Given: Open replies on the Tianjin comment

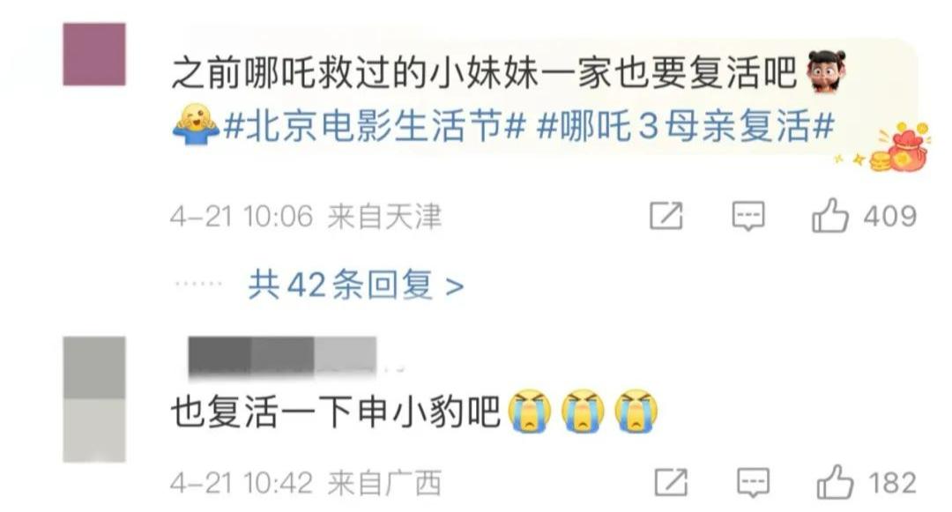Looking at the screenshot, I should 748,216.
